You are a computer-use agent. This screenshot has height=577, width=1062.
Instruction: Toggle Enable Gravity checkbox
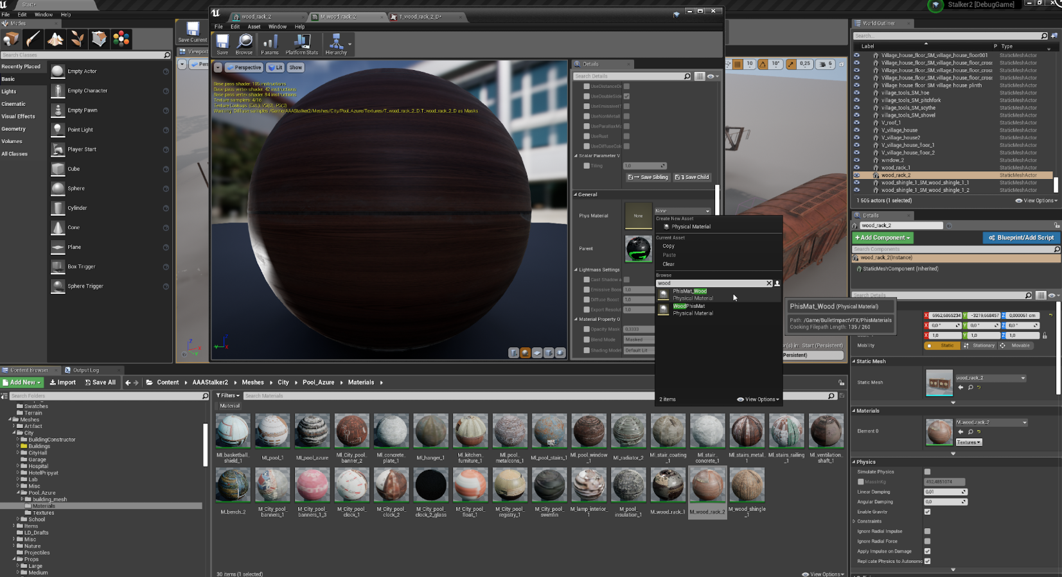927,512
